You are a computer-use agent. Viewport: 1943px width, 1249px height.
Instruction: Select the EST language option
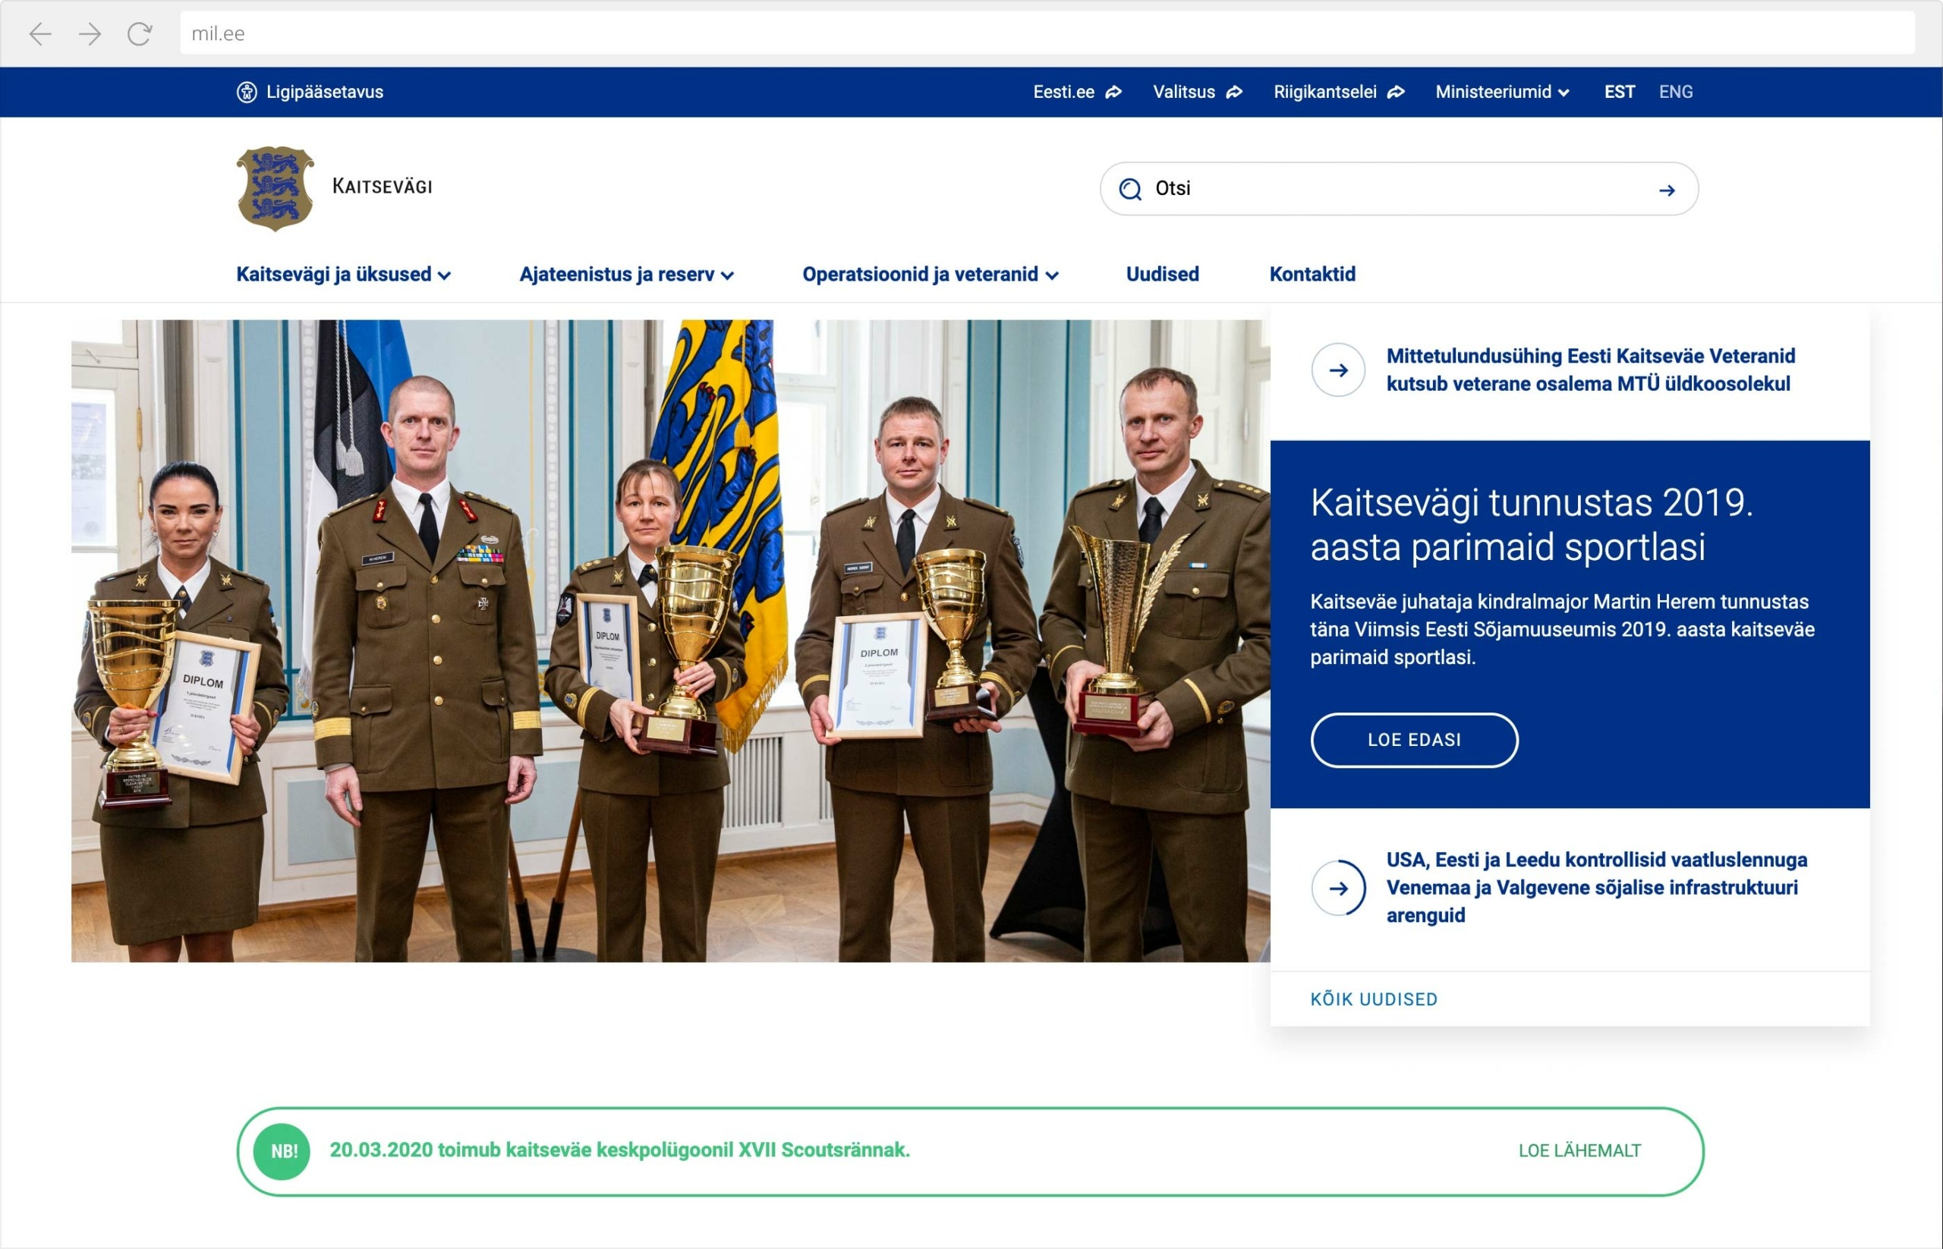[1618, 92]
